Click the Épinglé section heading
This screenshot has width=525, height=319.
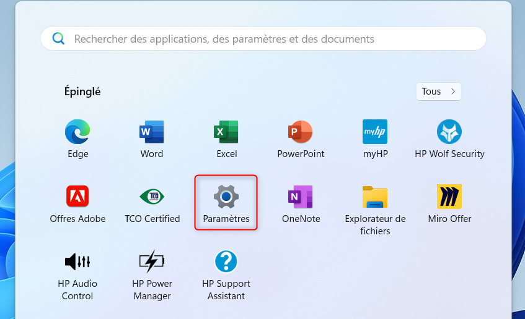[x=82, y=91]
